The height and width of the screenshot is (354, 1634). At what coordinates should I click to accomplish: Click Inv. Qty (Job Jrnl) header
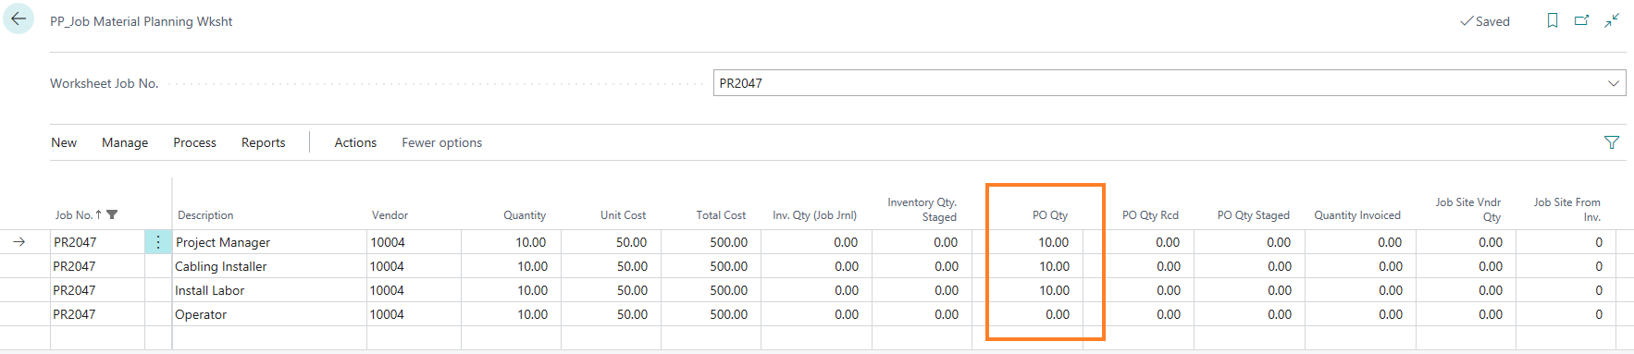click(x=814, y=215)
